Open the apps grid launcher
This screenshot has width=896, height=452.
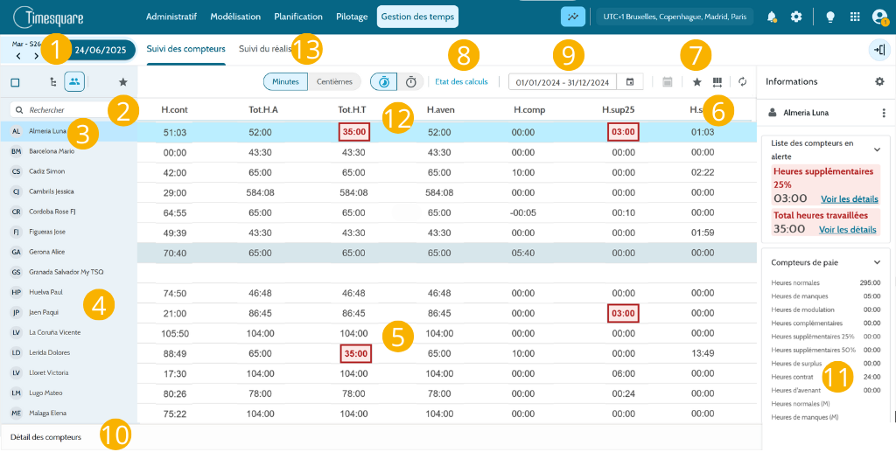click(x=855, y=17)
